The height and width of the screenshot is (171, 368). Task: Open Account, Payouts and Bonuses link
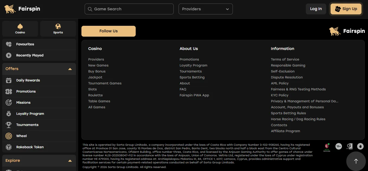297,107
